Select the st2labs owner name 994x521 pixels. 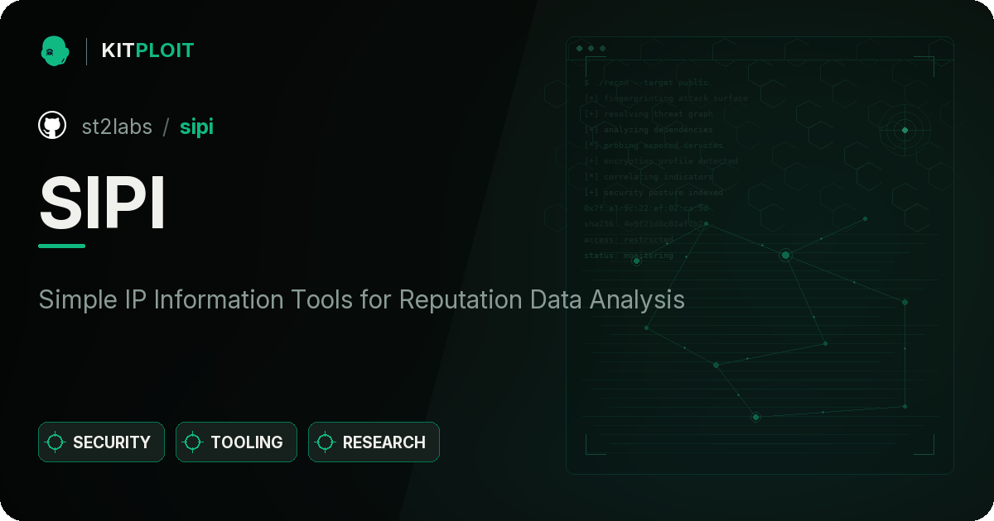pos(117,127)
